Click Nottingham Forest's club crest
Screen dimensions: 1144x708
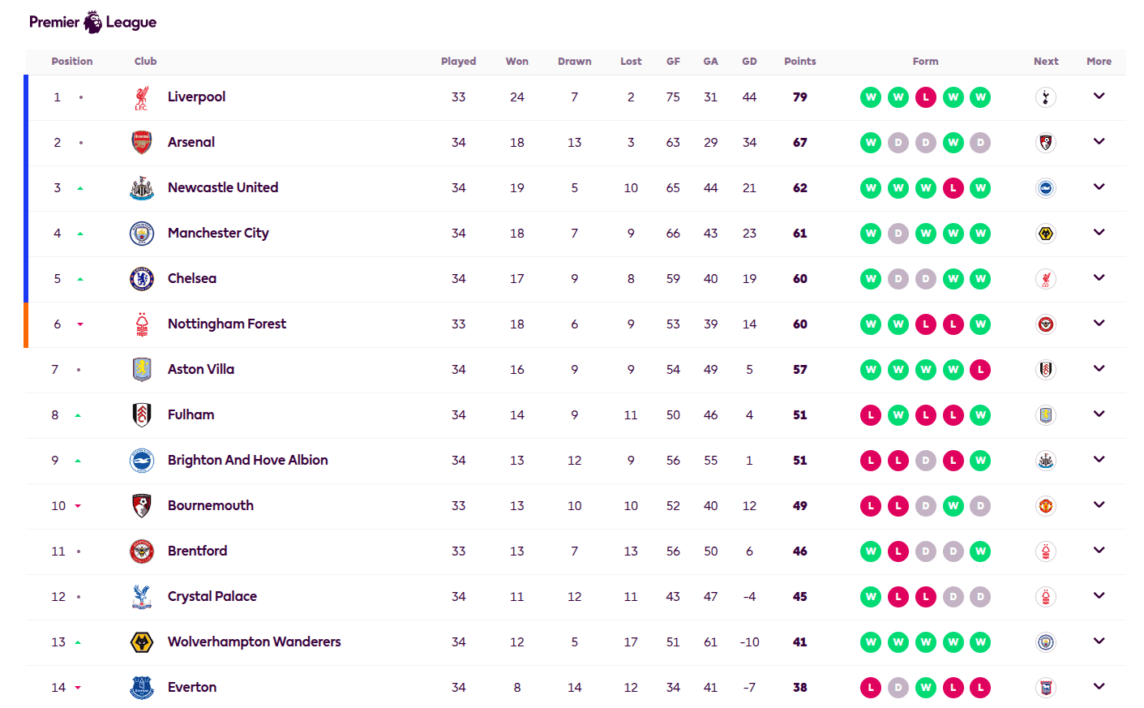click(142, 324)
